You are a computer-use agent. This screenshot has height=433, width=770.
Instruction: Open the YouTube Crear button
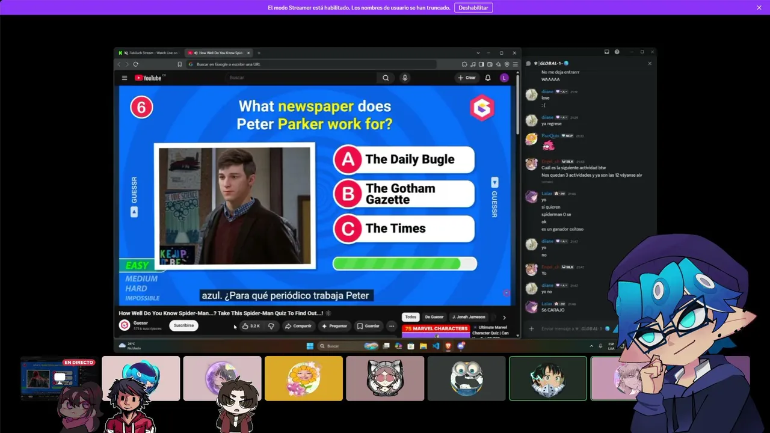467,78
